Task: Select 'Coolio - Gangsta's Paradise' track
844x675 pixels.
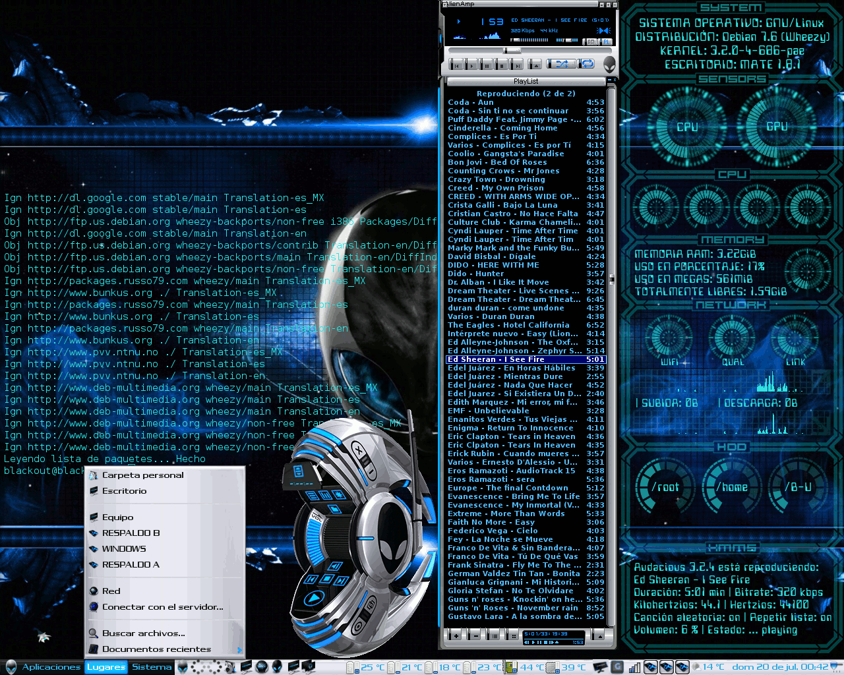Action: 526,154
